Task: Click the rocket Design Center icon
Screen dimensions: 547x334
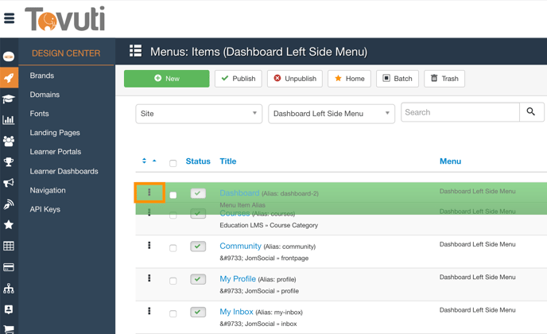Action: point(9,78)
